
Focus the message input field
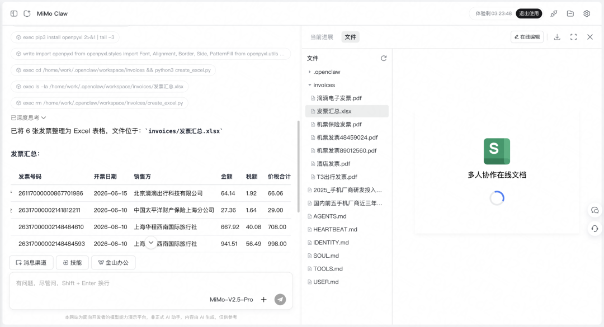pos(151,283)
